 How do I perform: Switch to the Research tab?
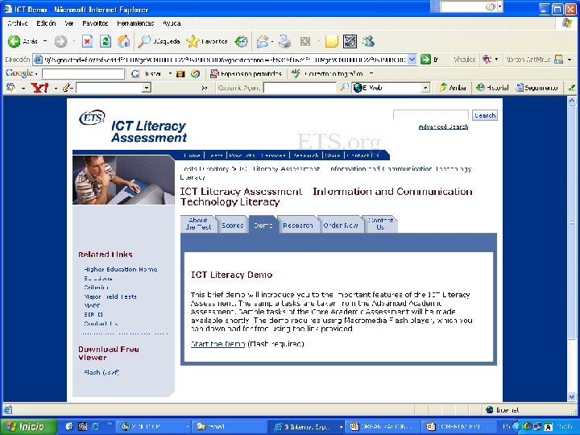(x=298, y=226)
